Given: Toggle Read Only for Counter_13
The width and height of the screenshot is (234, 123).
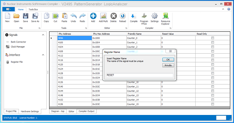Looking at the screenshot, I should coord(213,95).
